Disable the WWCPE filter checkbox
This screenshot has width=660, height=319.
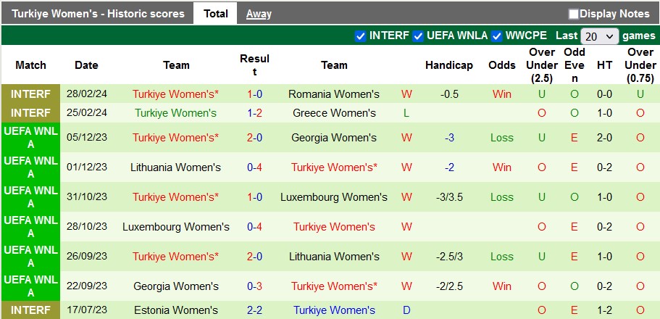tap(497, 36)
